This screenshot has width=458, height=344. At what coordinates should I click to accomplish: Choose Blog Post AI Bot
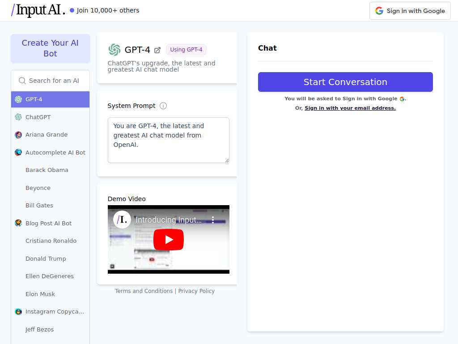tap(50, 223)
